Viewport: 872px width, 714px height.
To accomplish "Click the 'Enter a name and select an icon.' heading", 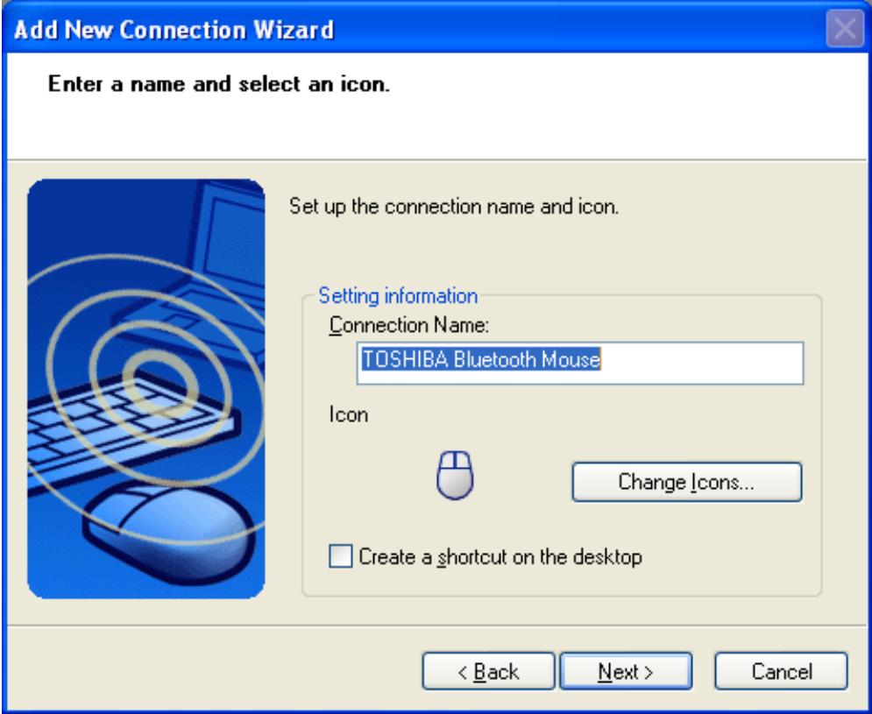I will pos(219,84).
